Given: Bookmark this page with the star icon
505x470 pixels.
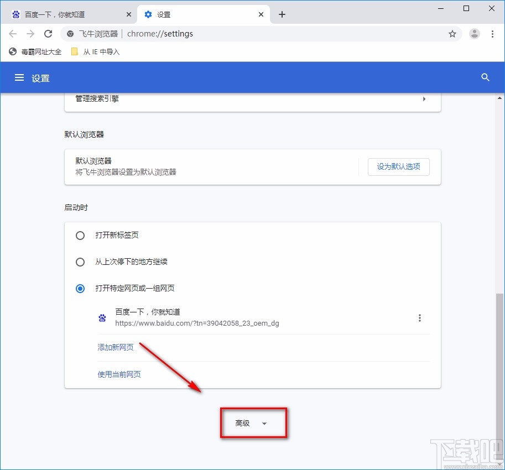Looking at the screenshot, I should coord(452,34).
